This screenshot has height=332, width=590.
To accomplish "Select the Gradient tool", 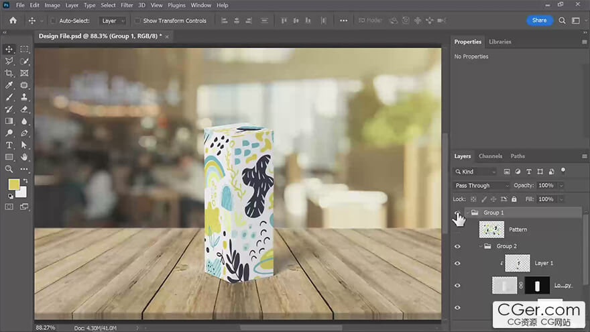I will tap(9, 121).
